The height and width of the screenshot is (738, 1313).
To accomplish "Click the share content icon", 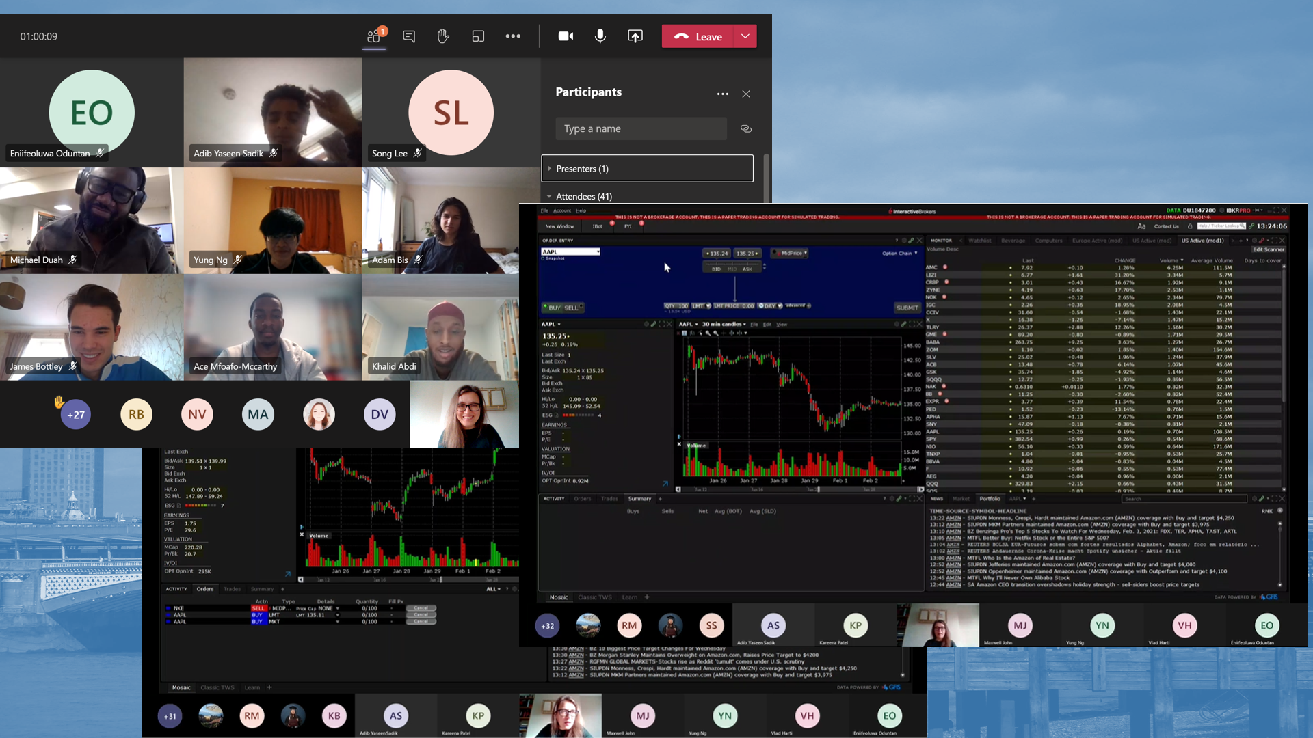I will tap(635, 36).
